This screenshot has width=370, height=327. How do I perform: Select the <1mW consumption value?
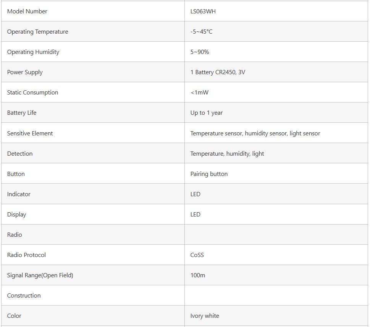coord(199,93)
